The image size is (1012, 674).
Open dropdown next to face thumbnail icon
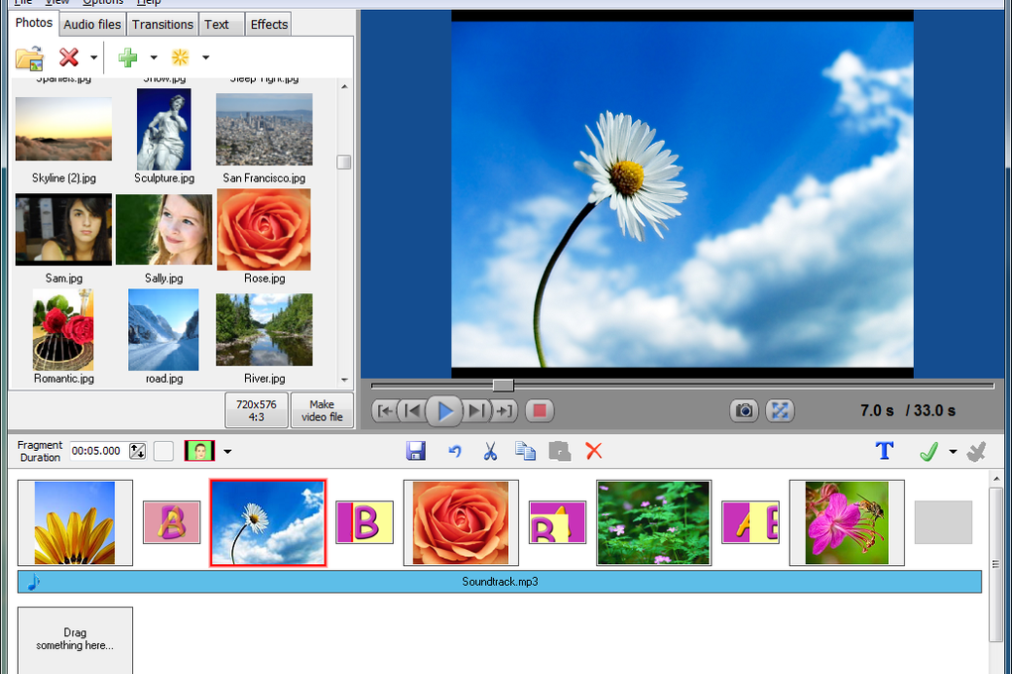tap(227, 452)
